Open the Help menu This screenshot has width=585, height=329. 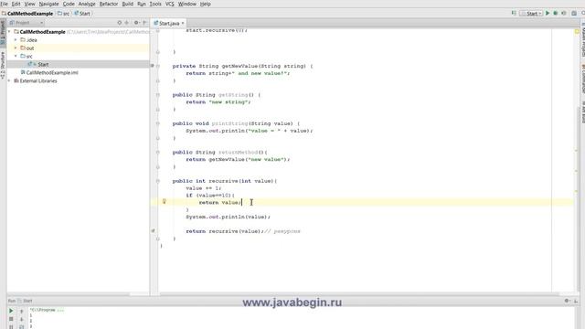click(x=205, y=4)
